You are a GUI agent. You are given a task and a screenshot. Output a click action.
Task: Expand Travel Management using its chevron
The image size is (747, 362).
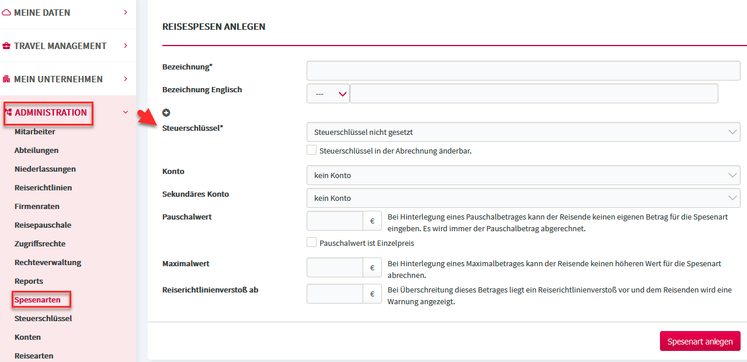126,46
